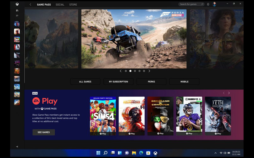Go back using the header back arrow
The image size is (254, 158).
(30, 5)
